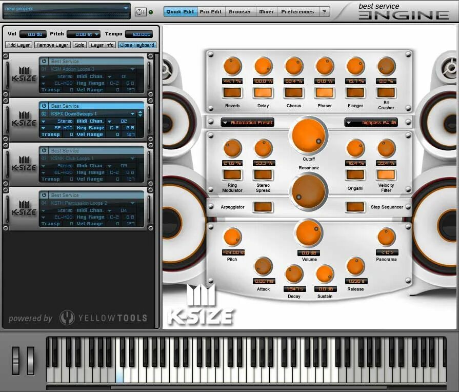Click the Stereo Spread knob
Screen dimensions: 459x392
[263, 148]
